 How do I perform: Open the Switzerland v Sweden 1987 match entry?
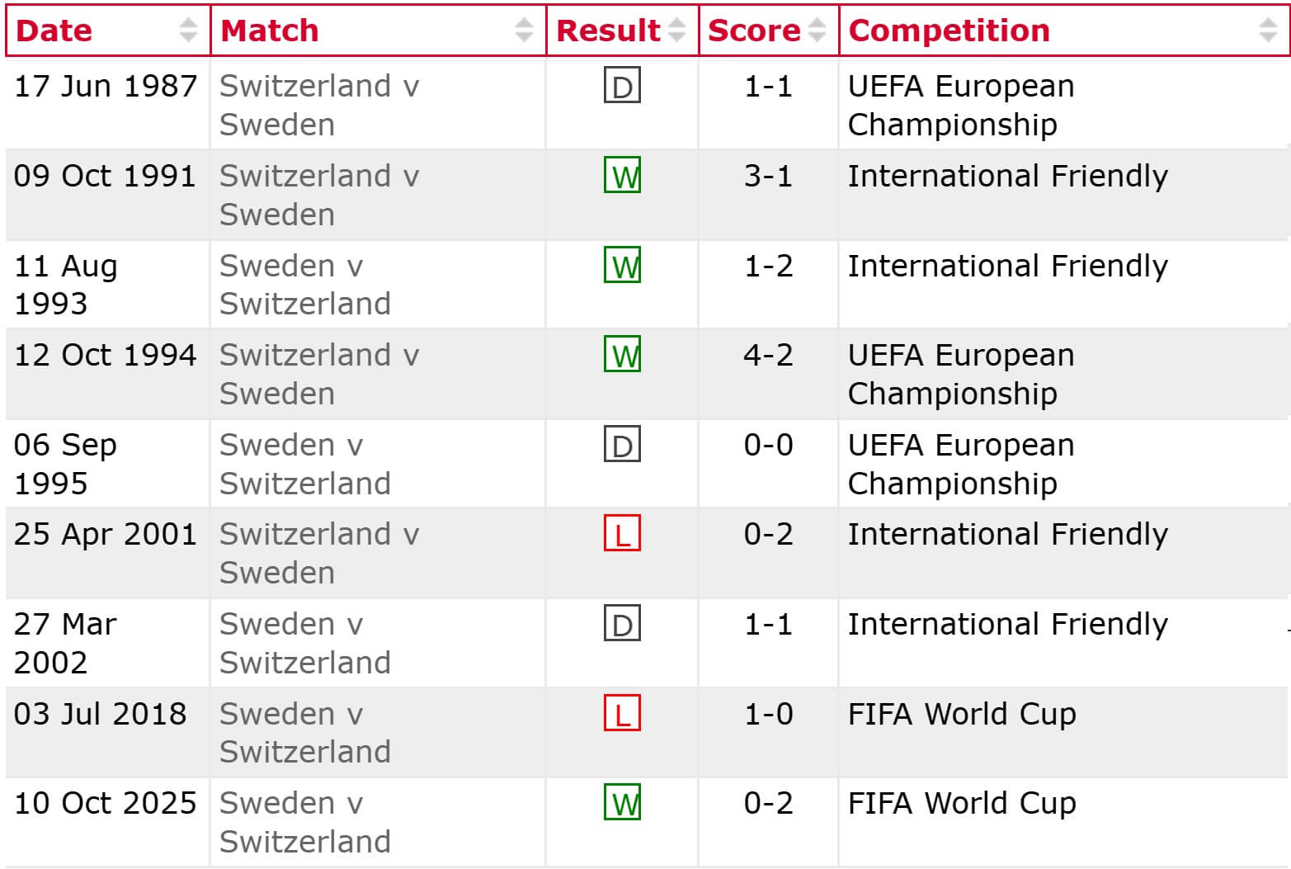coord(320,105)
